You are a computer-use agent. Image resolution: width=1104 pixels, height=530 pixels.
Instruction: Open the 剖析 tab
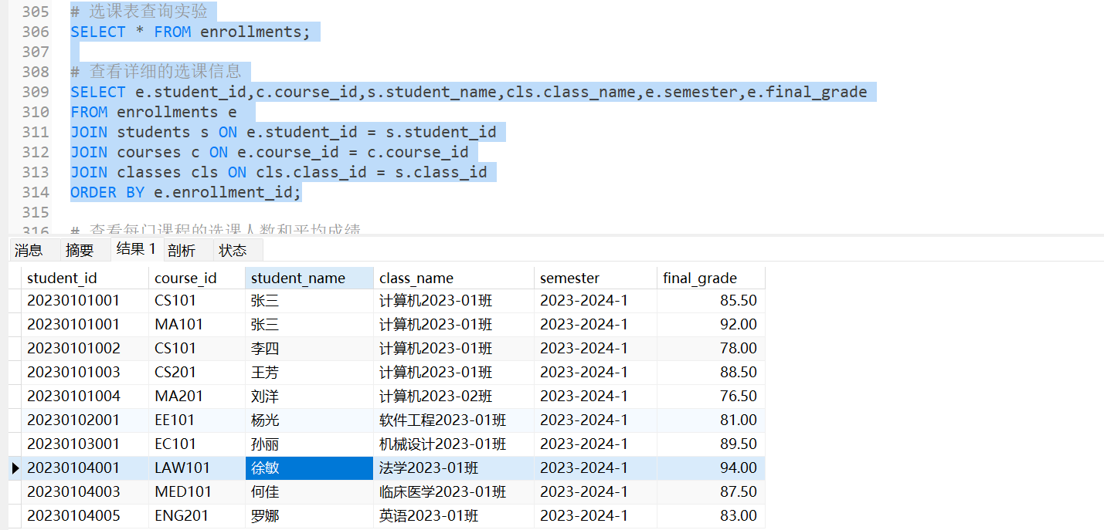coord(182,250)
